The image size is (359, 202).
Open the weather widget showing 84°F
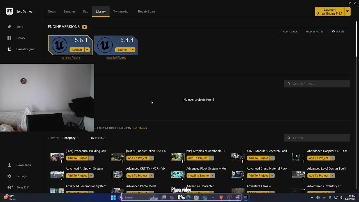(x=10, y=198)
